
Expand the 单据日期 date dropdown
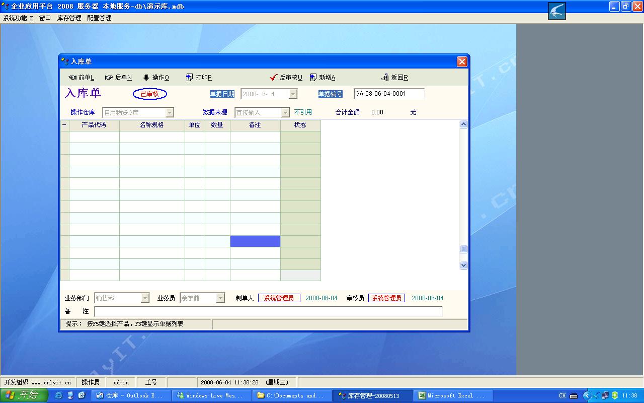[x=293, y=94]
